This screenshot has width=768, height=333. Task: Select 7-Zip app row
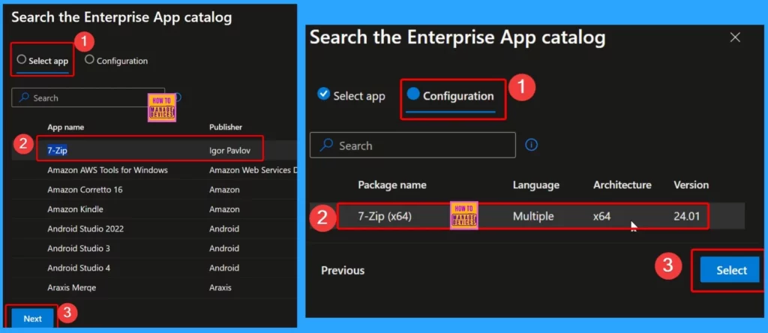click(x=154, y=150)
